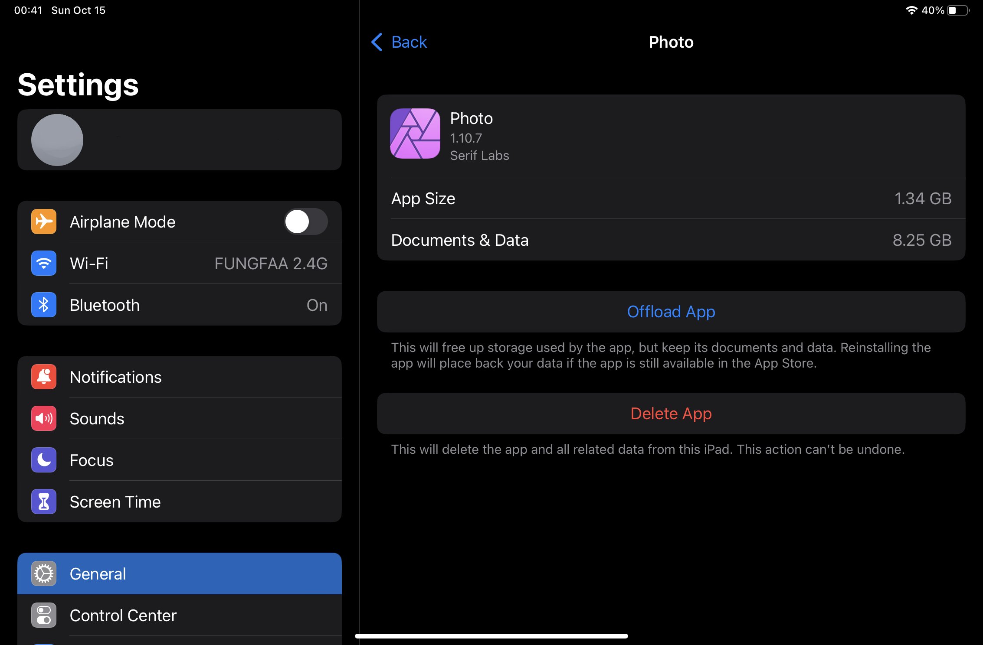Tap the offload explanation footnote text

point(661,355)
